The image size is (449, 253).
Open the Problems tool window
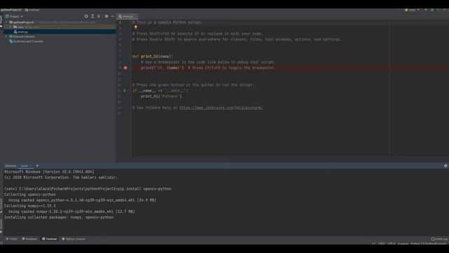[x=29, y=239]
